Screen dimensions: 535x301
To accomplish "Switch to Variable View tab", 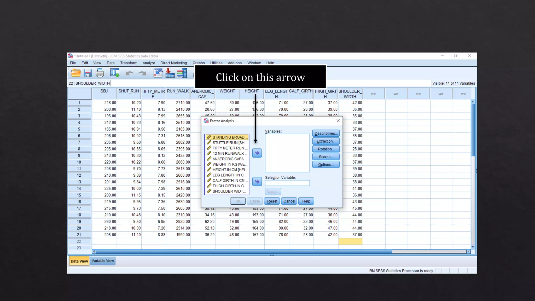I will pos(103,261).
